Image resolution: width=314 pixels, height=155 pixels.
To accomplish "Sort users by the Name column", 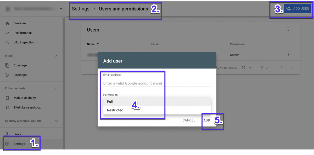I will (x=93, y=44).
